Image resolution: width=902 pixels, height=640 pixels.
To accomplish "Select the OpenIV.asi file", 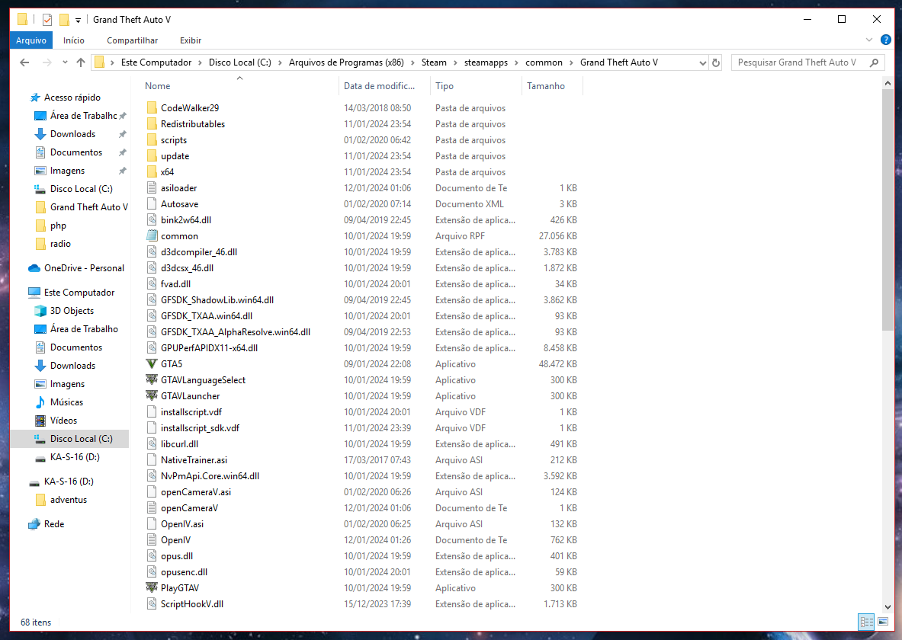I will tap(181, 524).
